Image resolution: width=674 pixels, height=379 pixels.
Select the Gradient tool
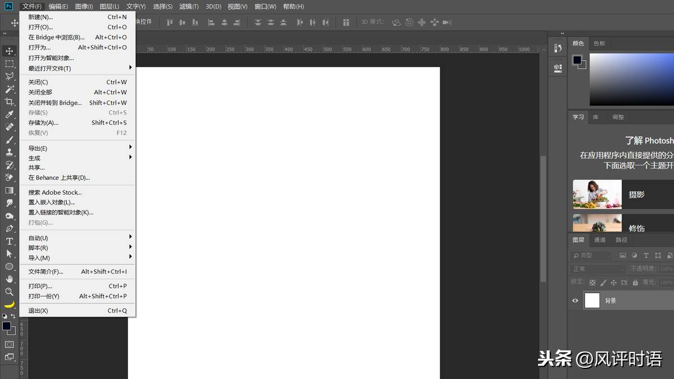pos(10,190)
